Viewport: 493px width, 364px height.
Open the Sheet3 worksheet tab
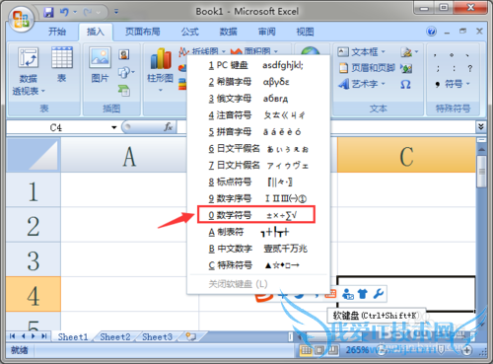coord(157,336)
